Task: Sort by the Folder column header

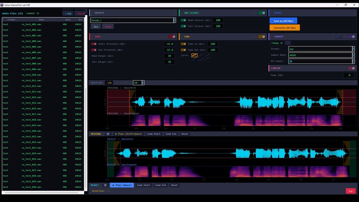Action: [x=12, y=20]
